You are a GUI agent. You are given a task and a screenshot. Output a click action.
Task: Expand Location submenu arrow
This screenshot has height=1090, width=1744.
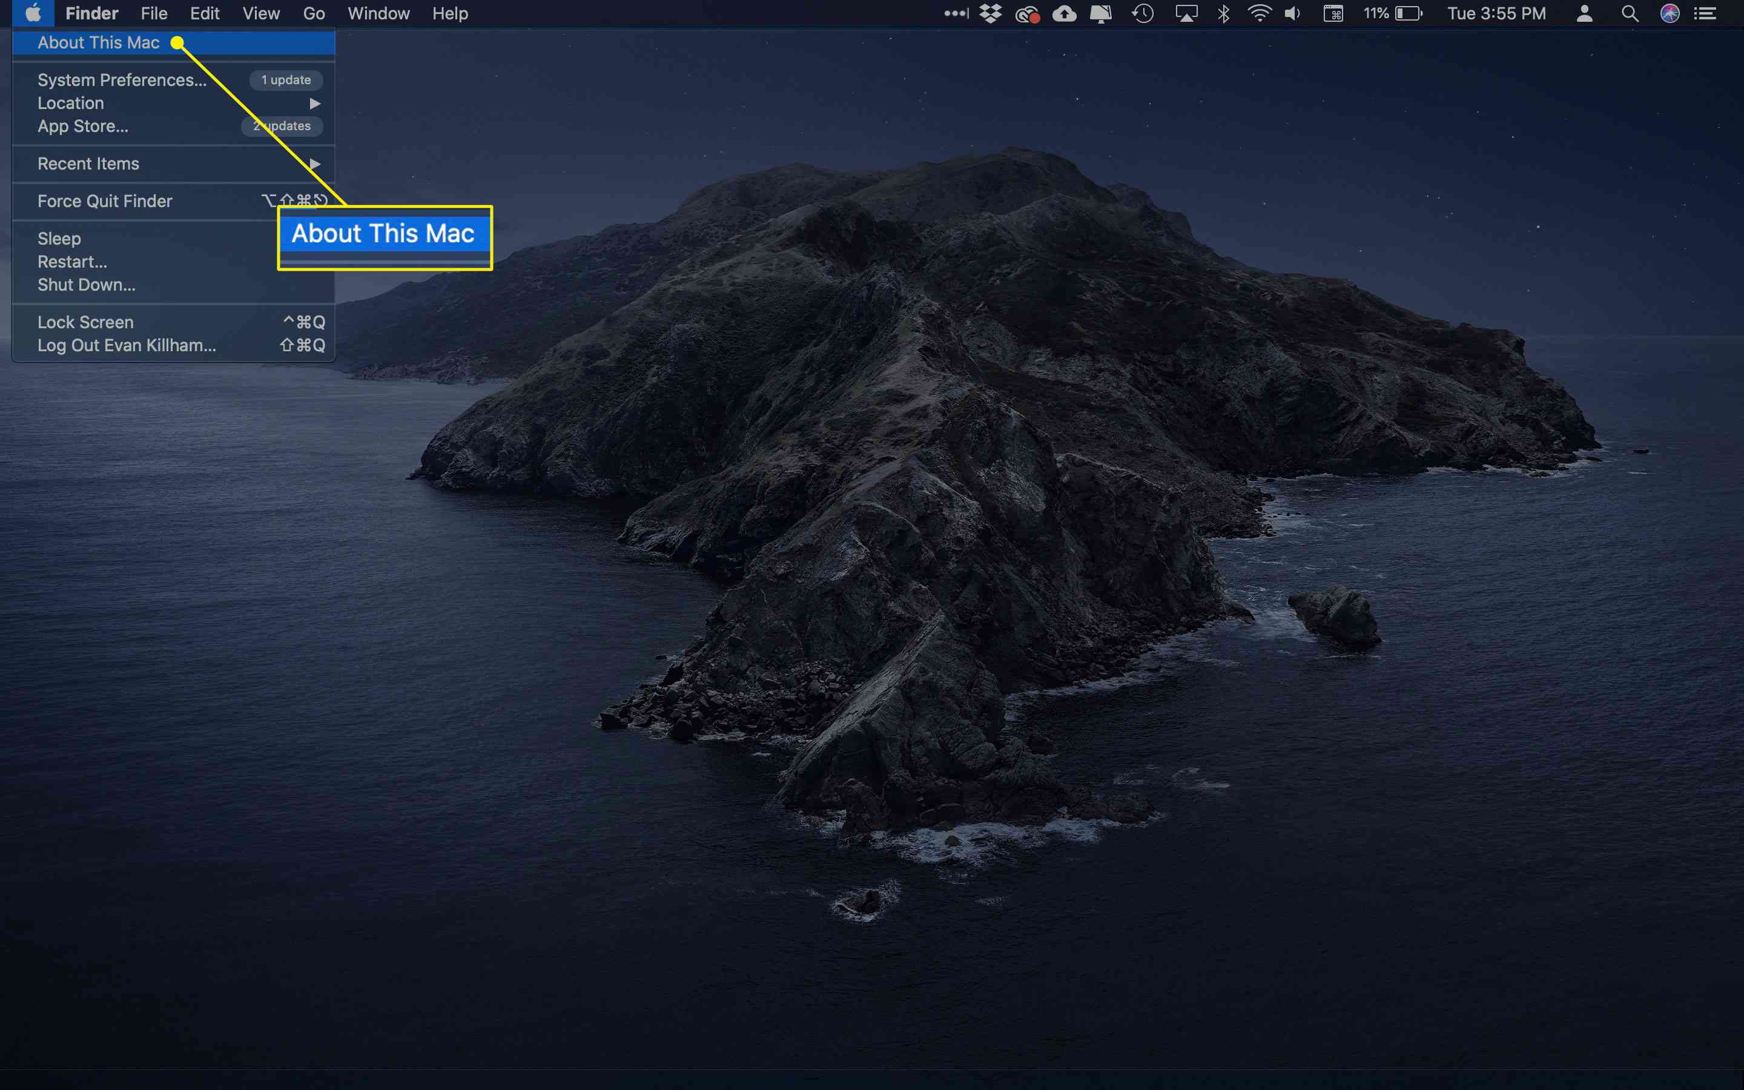pos(317,103)
